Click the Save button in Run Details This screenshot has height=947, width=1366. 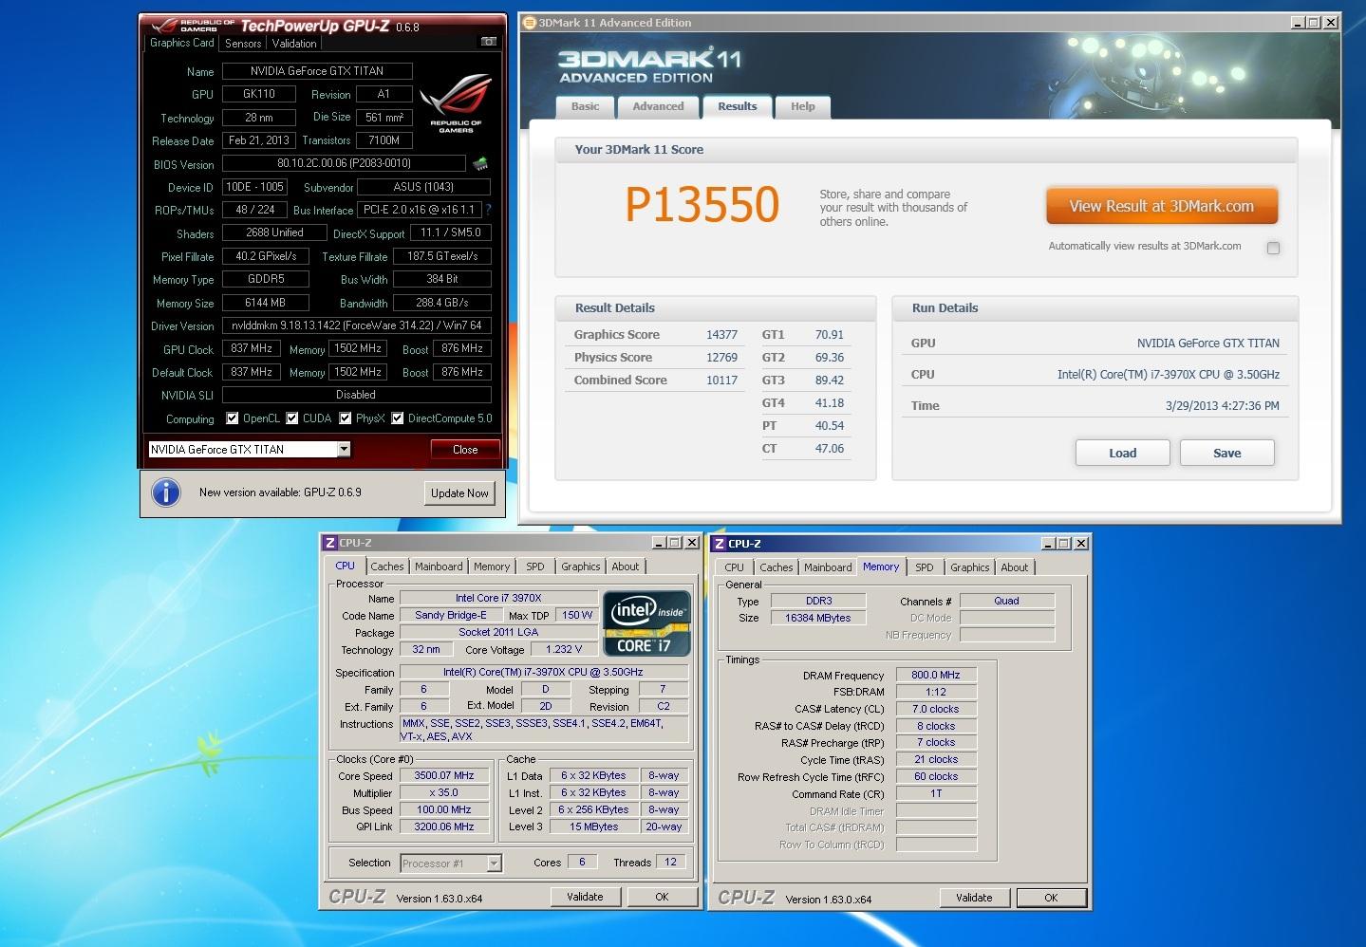[1226, 453]
